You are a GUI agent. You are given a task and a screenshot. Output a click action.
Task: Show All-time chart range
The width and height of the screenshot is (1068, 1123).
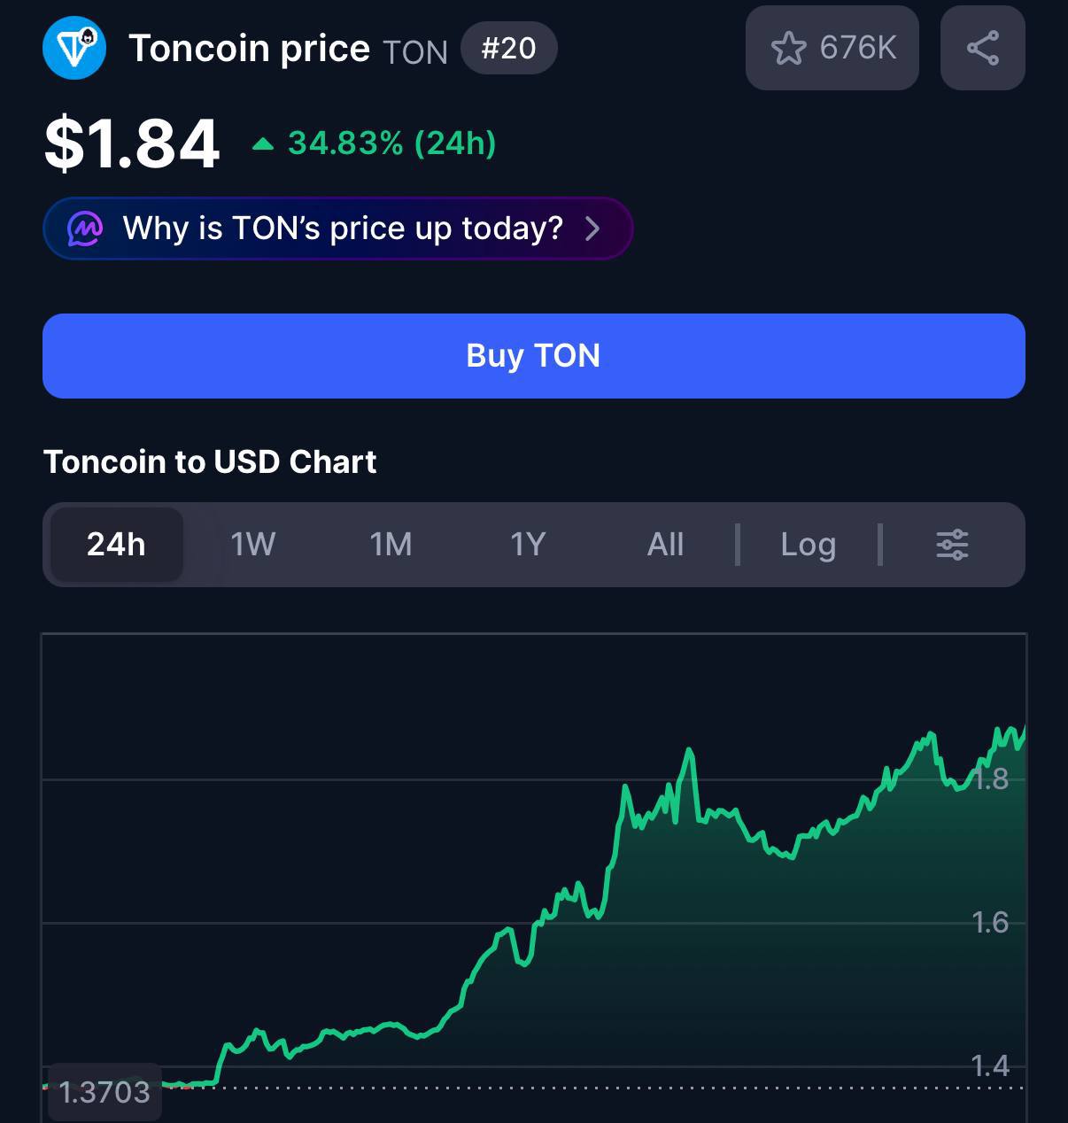tap(665, 545)
